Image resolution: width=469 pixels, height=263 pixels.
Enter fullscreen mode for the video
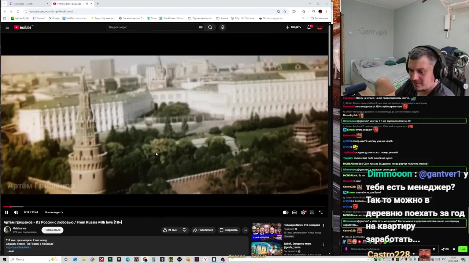coord(321,212)
